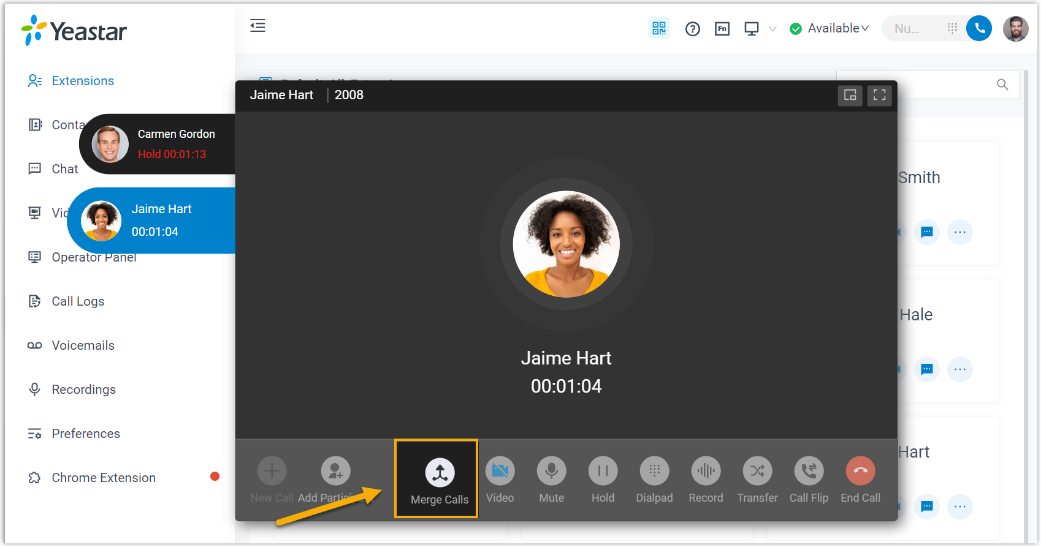Open Operator Panel
1041x547 pixels.
tap(94, 257)
